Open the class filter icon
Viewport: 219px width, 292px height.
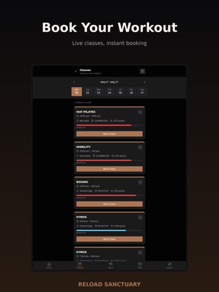[x=142, y=71]
